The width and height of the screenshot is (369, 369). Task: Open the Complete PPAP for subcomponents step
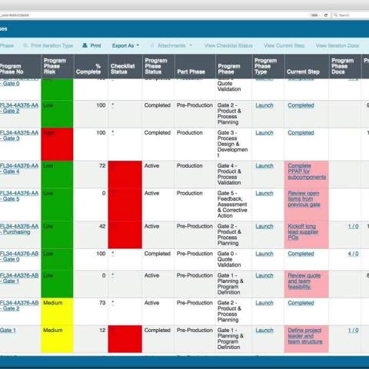click(x=307, y=171)
